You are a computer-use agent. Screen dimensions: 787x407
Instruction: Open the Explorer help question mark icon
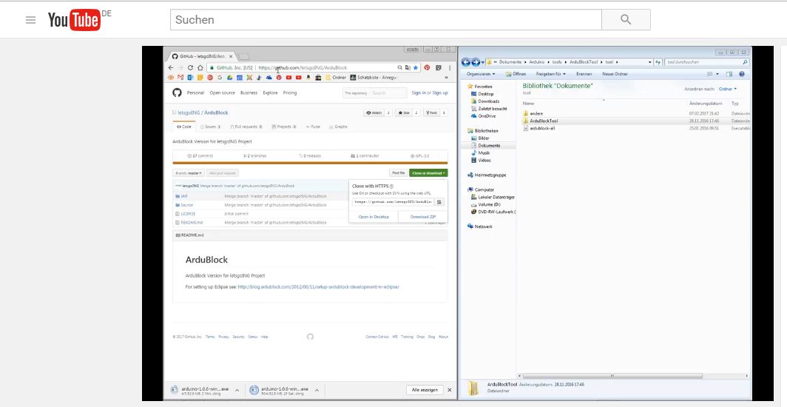[742, 74]
